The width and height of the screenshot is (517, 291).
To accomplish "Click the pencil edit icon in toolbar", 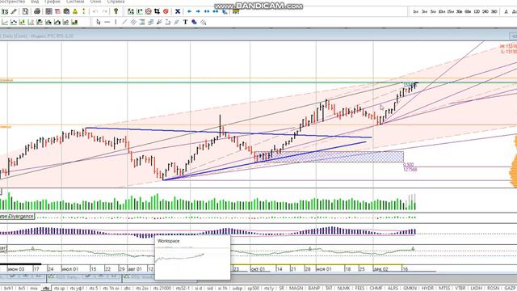I will coord(14,11).
